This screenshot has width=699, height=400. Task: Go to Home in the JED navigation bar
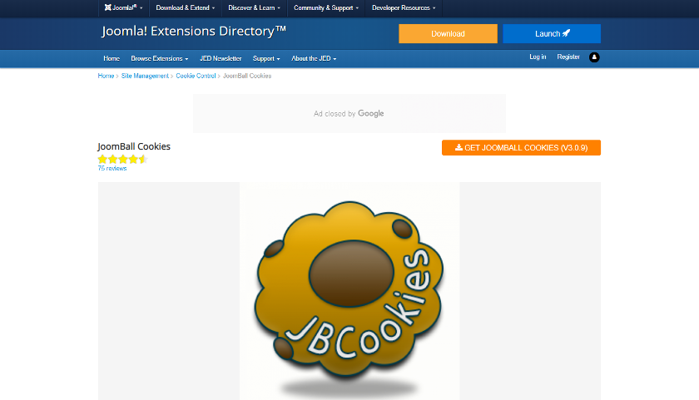pyautogui.click(x=112, y=58)
